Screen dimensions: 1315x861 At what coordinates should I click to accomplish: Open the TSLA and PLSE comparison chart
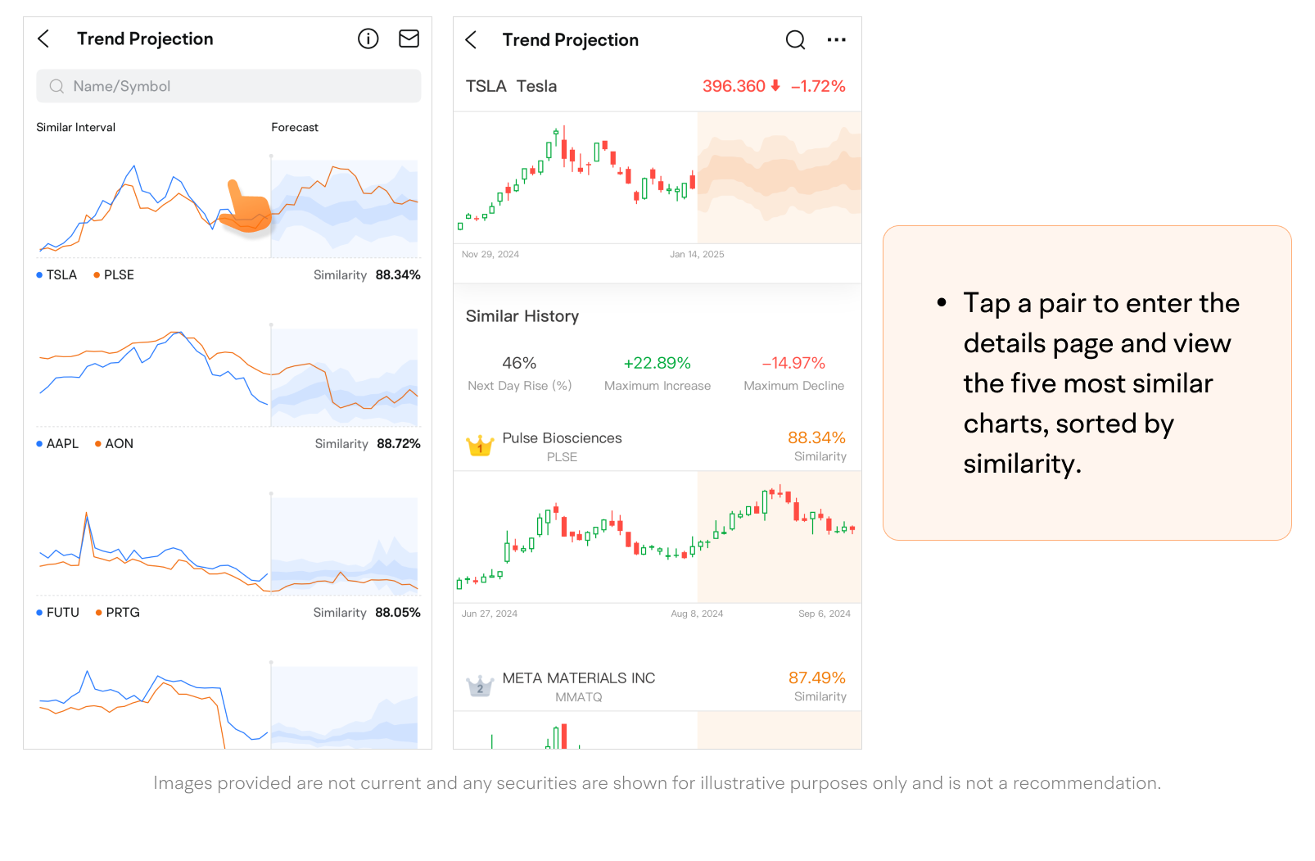click(228, 205)
